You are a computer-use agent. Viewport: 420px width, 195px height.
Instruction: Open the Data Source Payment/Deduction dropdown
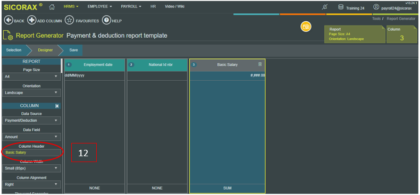(31, 121)
